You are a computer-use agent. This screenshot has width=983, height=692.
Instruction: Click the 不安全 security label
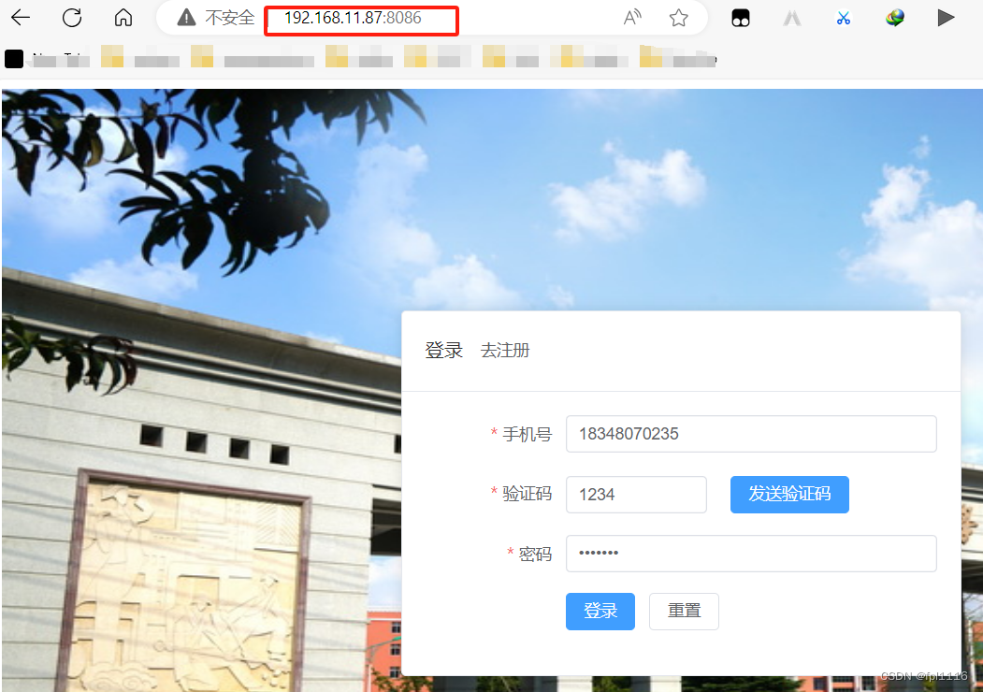[230, 18]
